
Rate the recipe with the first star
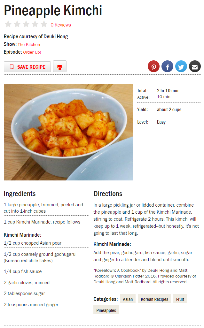coord(8,24)
